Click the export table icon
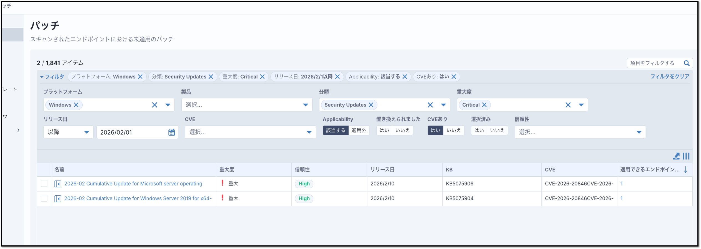The height and width of the screenshot is (249, 701). click(676, 156)
